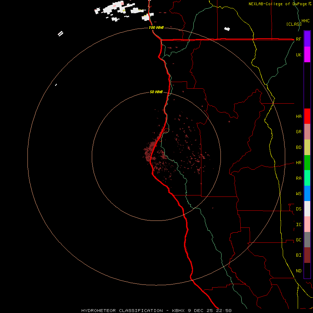Select the GR pink-brown legend swatch
The width and height of the screenshot is (313, 313).
[307, 132]
